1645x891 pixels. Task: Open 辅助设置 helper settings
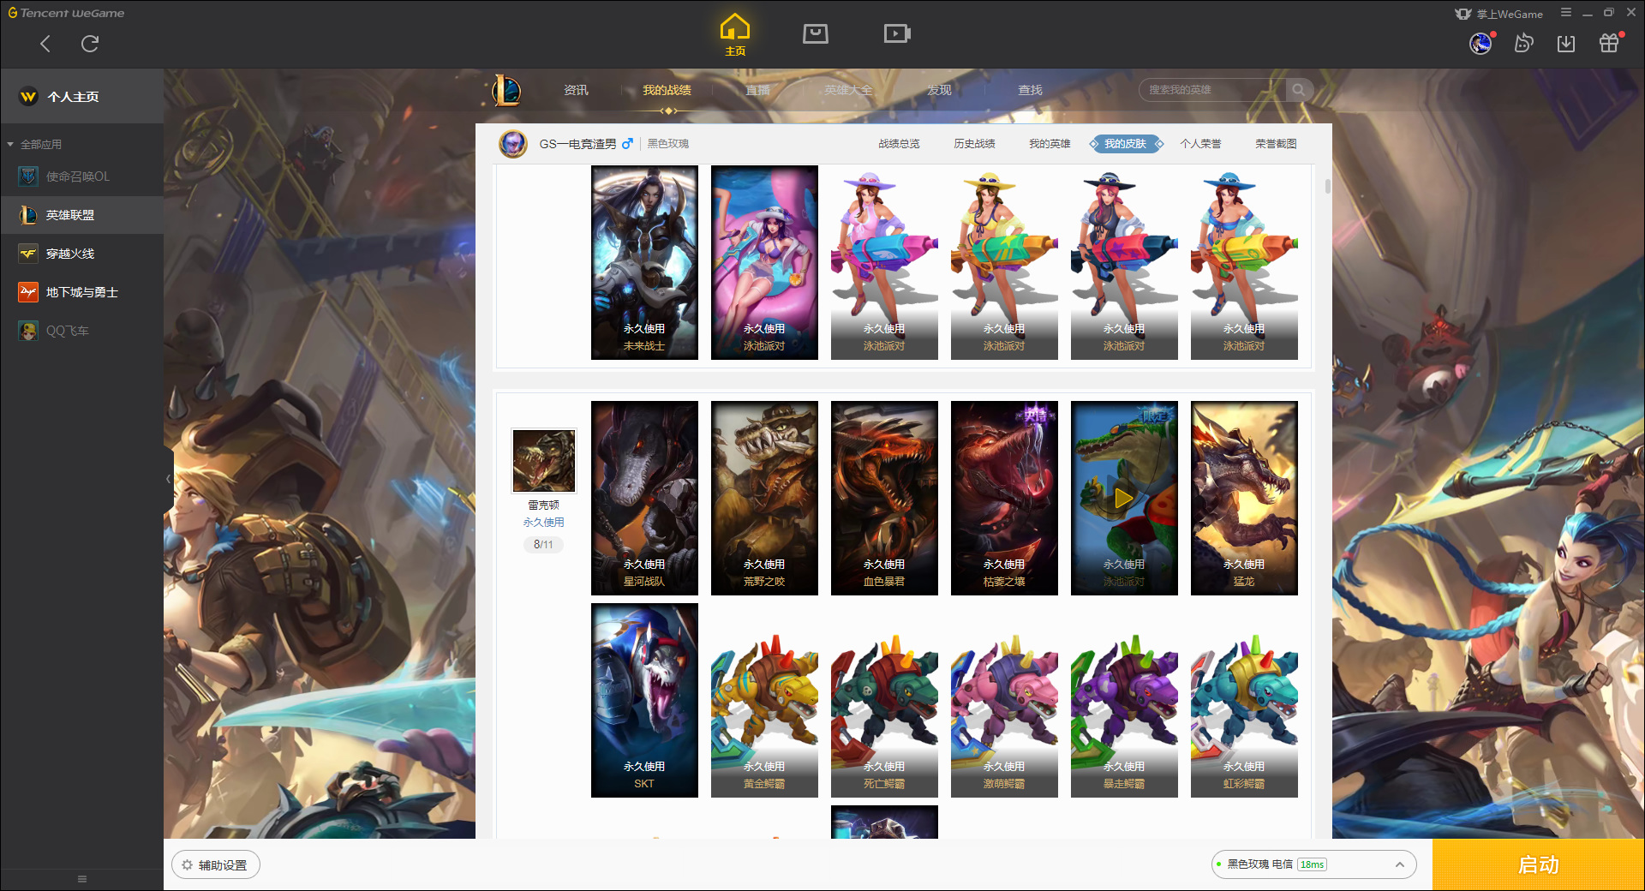click(215, 865)
